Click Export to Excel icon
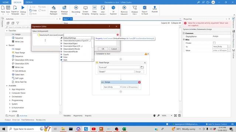The width and height of the screenshot is (236, 132). [145, 8]
